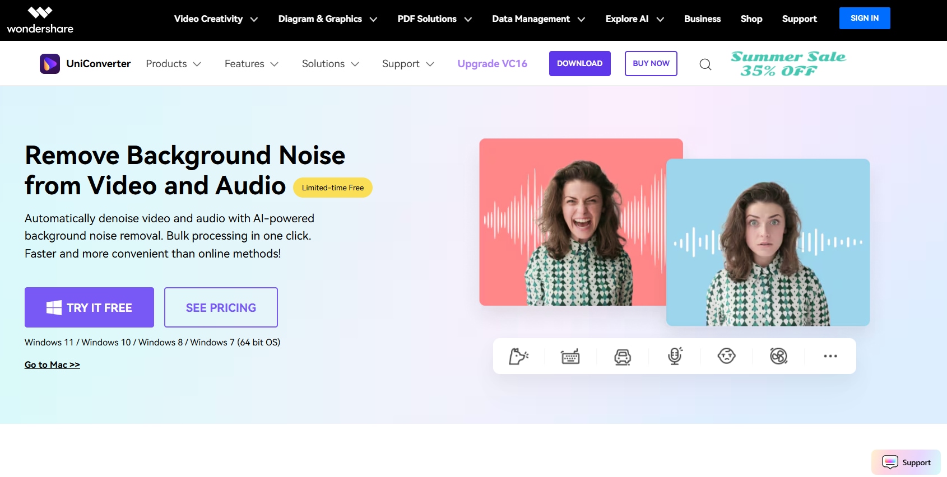Click the Limited-time Free badge
Screen dimensions: 947x477
pos(333,188)
